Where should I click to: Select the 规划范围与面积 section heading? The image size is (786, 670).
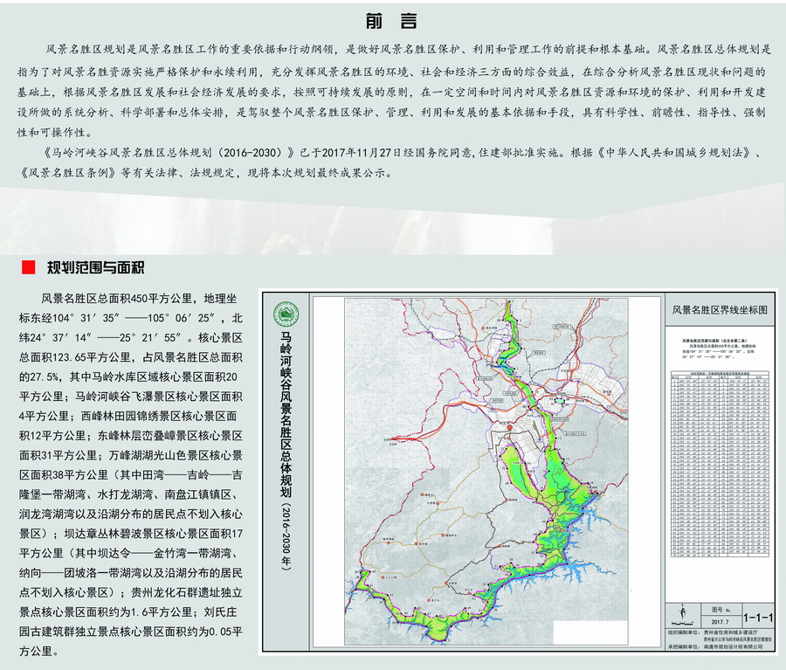96,267
